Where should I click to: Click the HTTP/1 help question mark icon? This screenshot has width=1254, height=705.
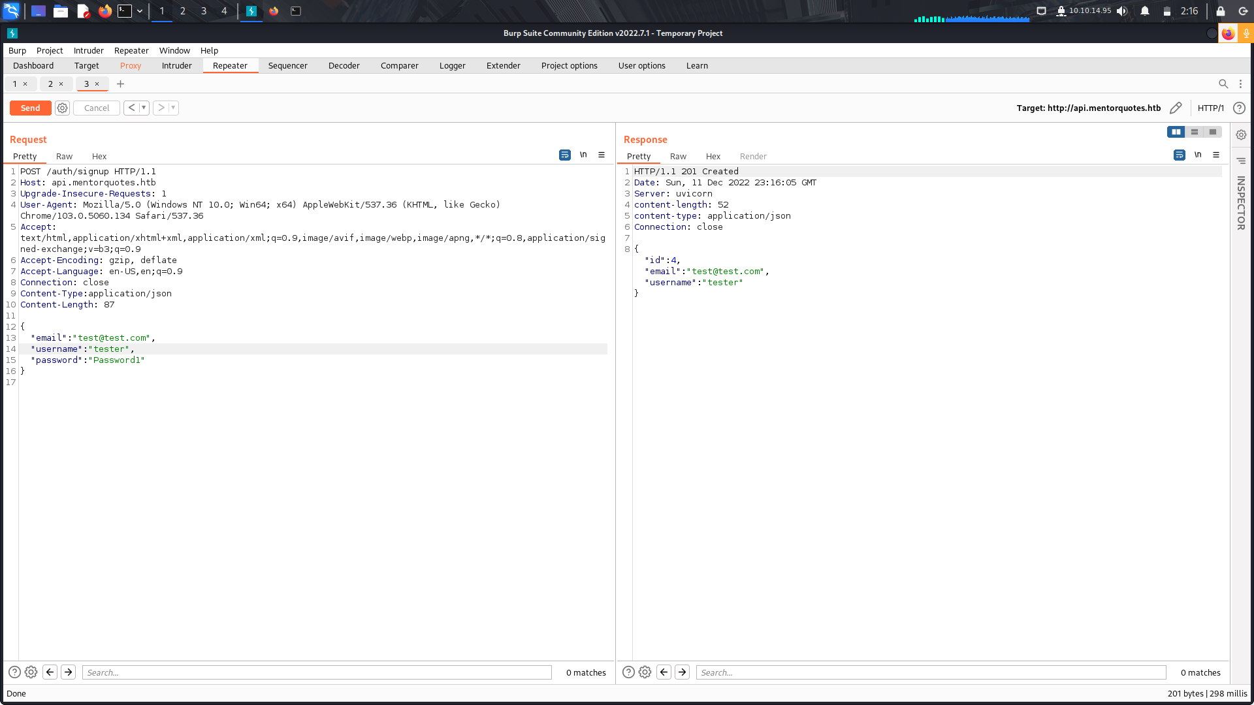point(1239,108)
